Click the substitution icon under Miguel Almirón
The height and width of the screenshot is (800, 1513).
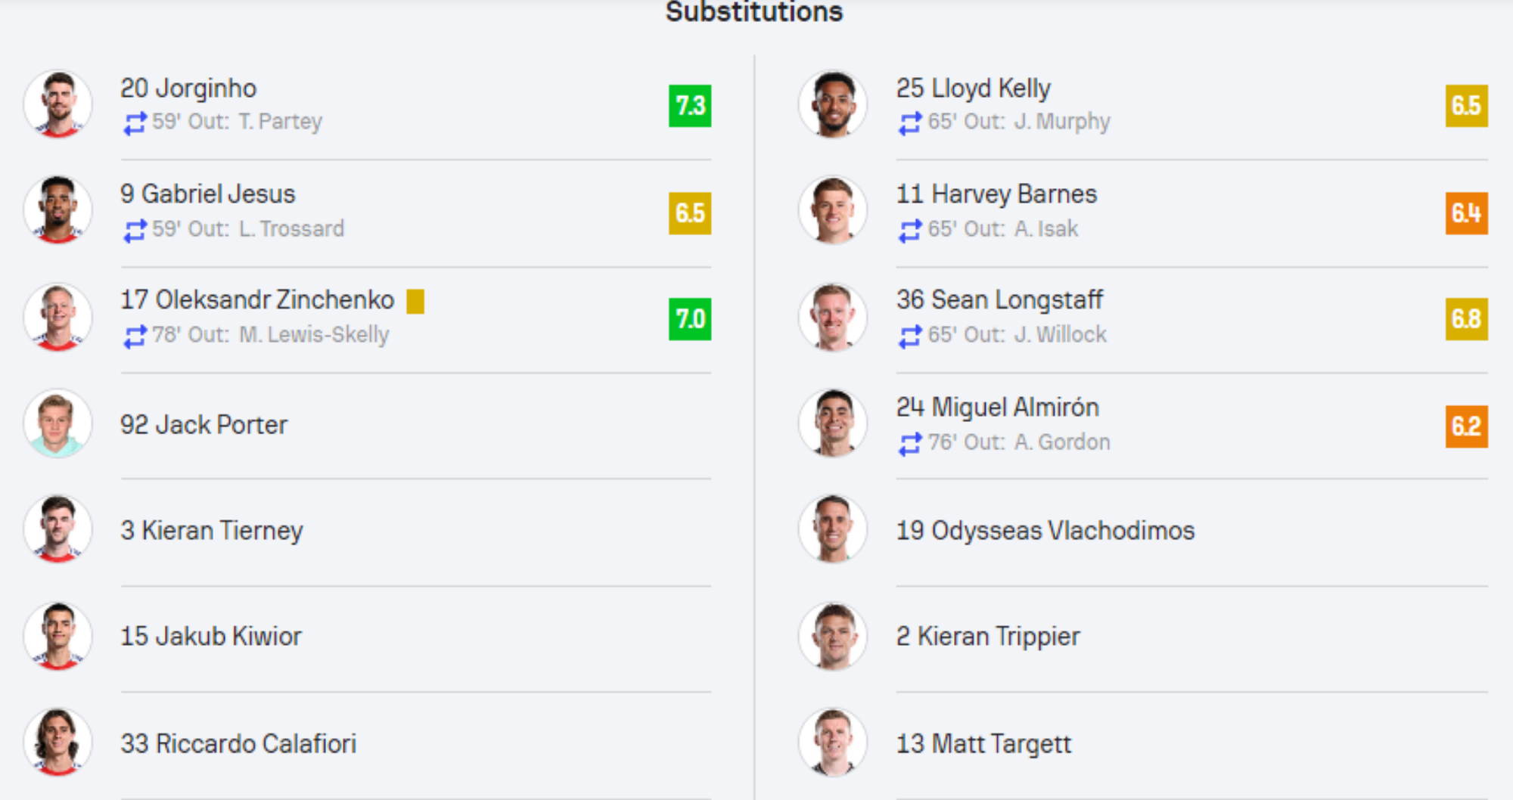point(910,443)
